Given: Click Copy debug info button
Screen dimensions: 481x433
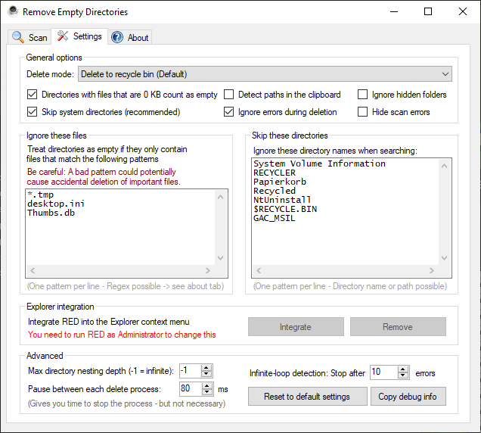Looking at the screenshot, I should (x=408, y=397).
